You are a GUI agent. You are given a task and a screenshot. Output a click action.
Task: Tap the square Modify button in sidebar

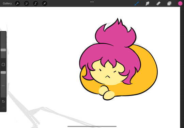3,65
